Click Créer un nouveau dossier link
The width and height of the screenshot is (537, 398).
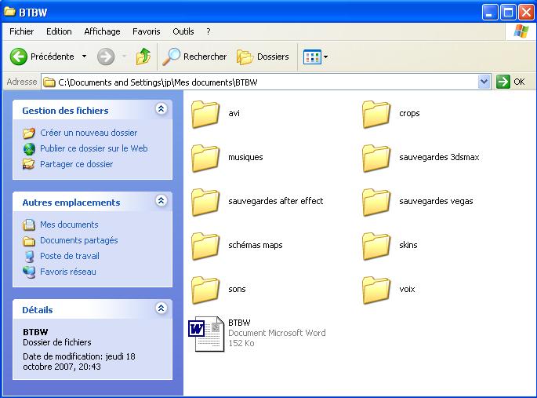89,133
